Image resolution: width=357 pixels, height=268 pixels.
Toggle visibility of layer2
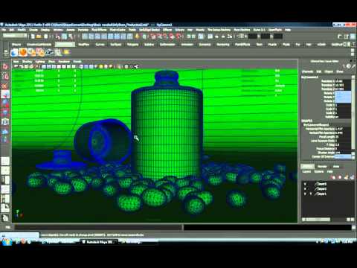click(x=305, y=189)
